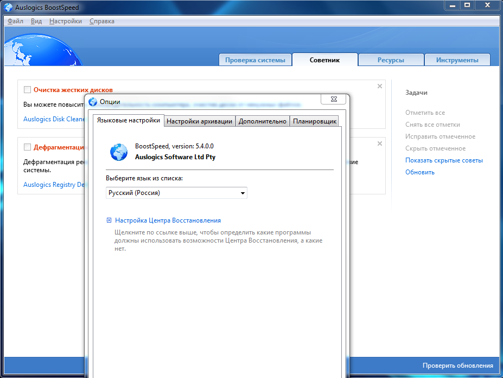The width and height of the screenshot is (503, 378).
Task: Go to the Инструменты tab
Action: (457, 60)
